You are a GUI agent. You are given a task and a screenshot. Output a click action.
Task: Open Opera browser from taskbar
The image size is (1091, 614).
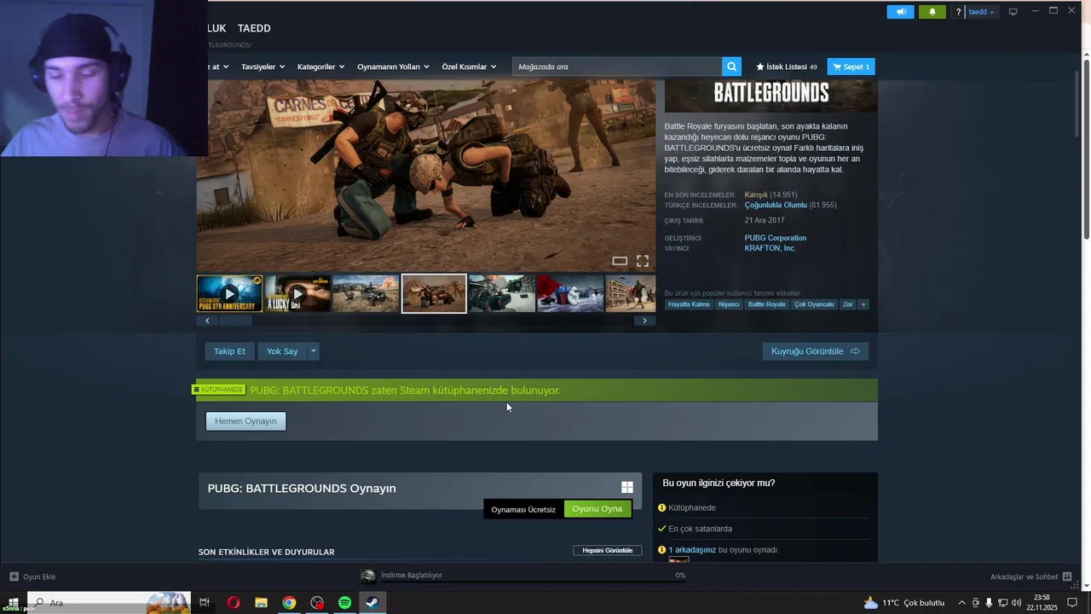click(234, 603)
